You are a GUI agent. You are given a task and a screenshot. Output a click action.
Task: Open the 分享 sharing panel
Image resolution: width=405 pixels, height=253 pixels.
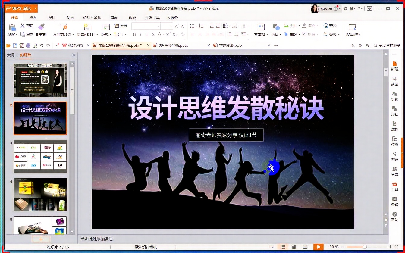[394, 172]
